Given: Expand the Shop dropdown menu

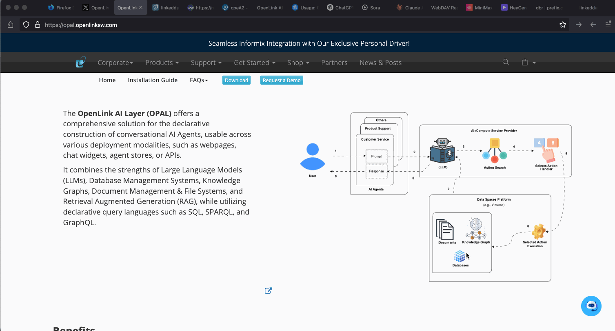Looking at the screenshot, I should 298,63.
